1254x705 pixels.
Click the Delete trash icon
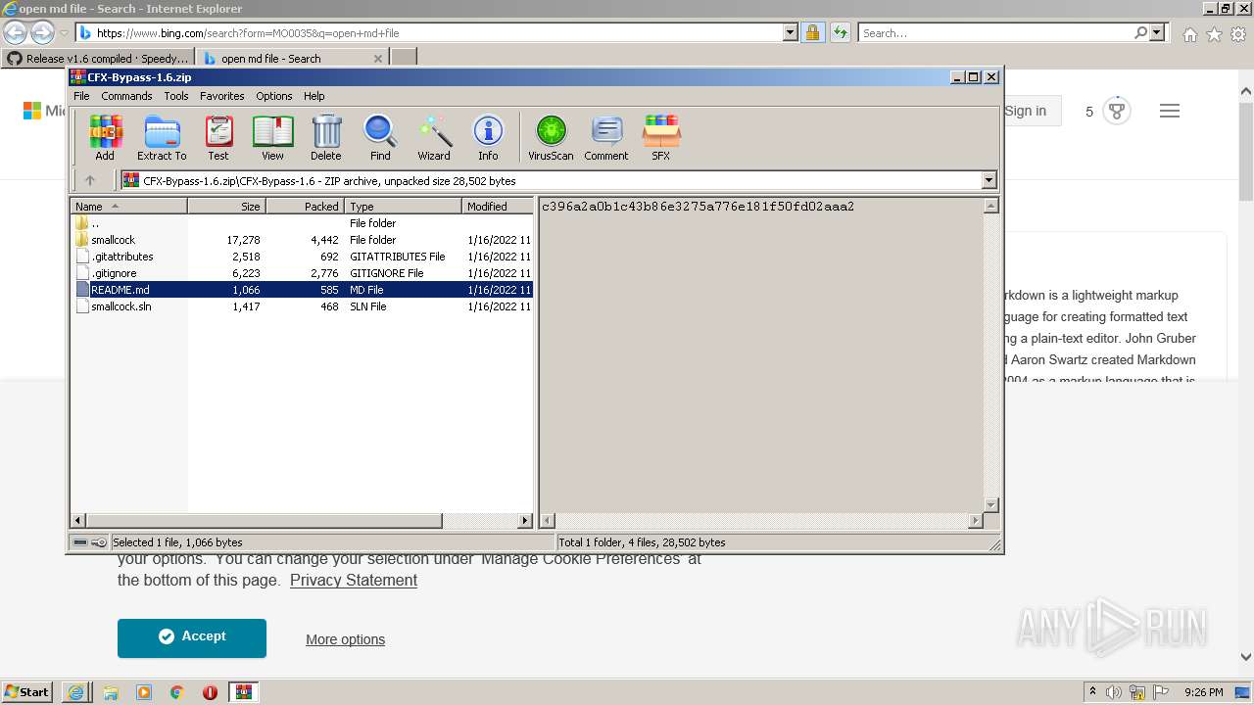pos(326,137)
